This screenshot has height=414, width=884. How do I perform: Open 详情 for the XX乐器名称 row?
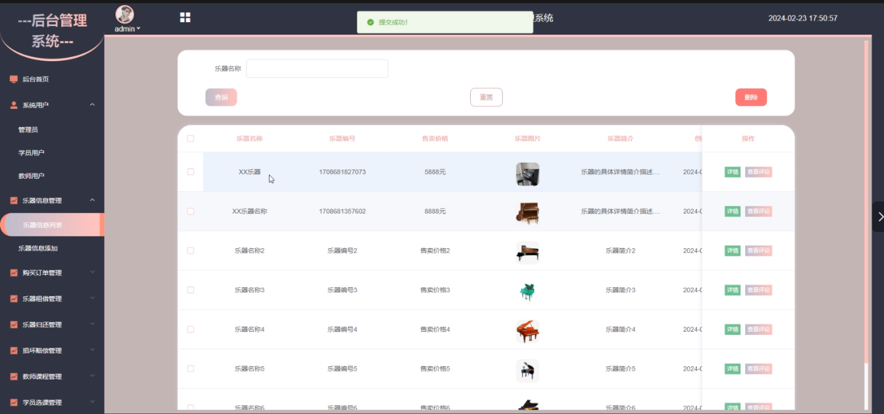click(732, 211)
